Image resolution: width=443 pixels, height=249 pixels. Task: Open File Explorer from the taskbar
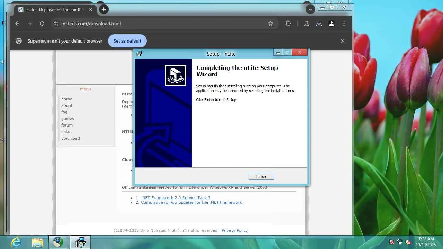(x=37, y=242)
